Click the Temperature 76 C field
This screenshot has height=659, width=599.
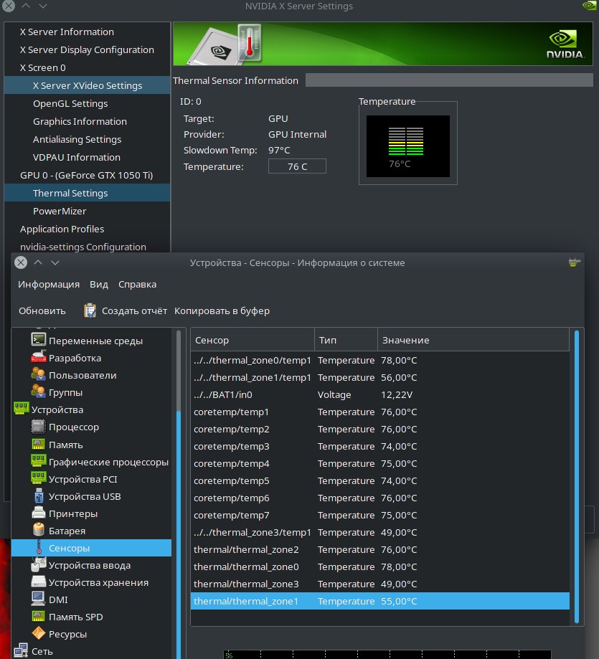pyautogui.click(x=297, y=166)
